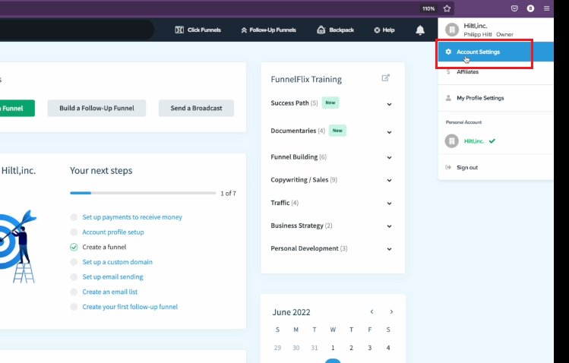Screen dimensions: 569x363
Task: Click the circle beside Create an email list
Action: (74, 292)
